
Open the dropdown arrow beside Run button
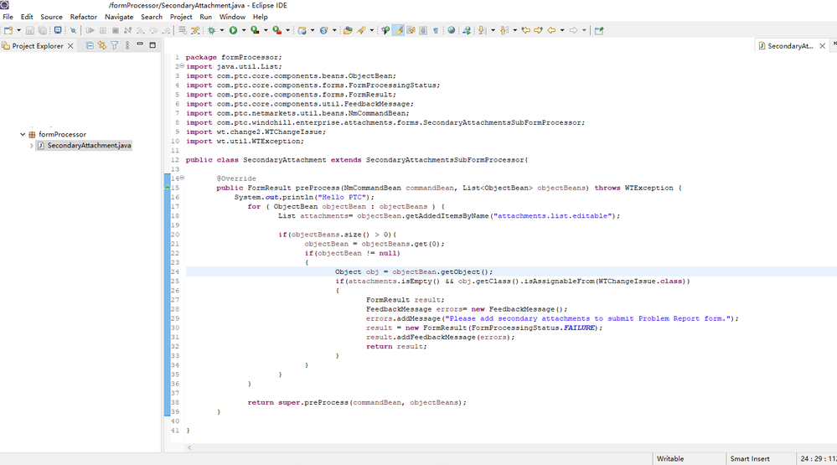click(x=243, y=30)
